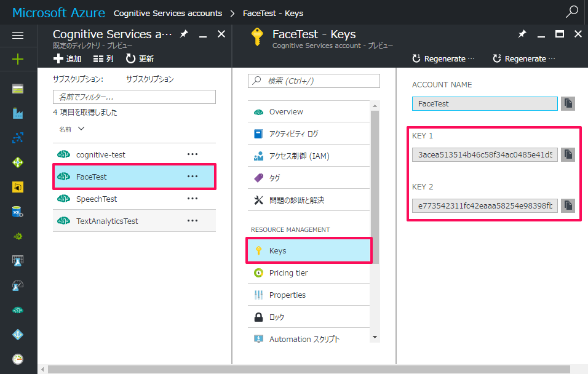Viewport: 588px width, 374px height.
Task: Open the name column sort chevron
Action: (81, 129)
